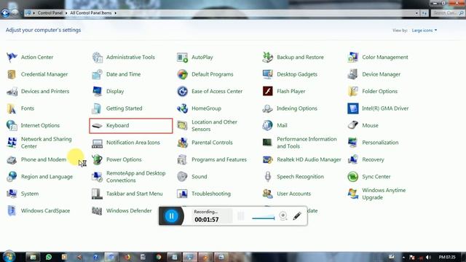Click the Phone and Modem icon
The width and height of the screenshot is (466, 262).
point(12,159)
